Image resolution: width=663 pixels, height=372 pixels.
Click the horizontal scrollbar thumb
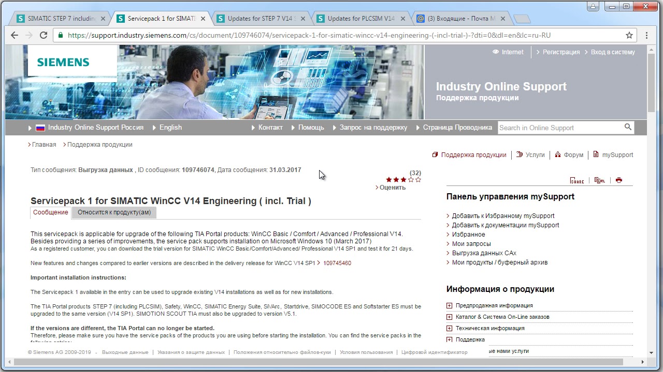[318, 362]
